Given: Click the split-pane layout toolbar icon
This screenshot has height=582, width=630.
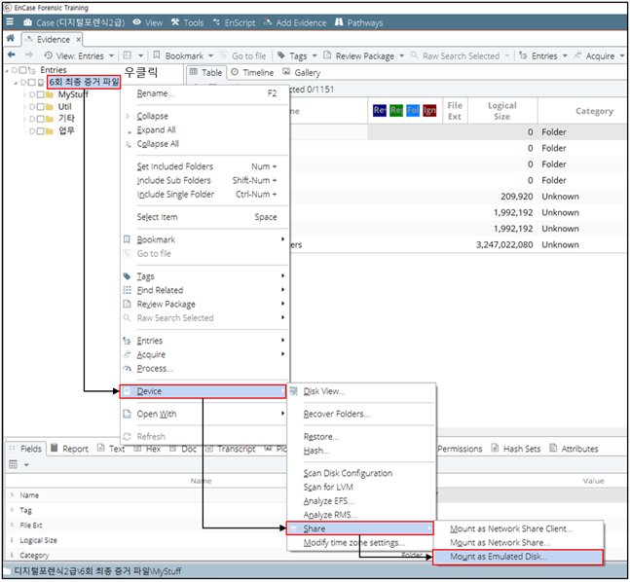Looking at the screenshot, I should [x=128, y=55].
